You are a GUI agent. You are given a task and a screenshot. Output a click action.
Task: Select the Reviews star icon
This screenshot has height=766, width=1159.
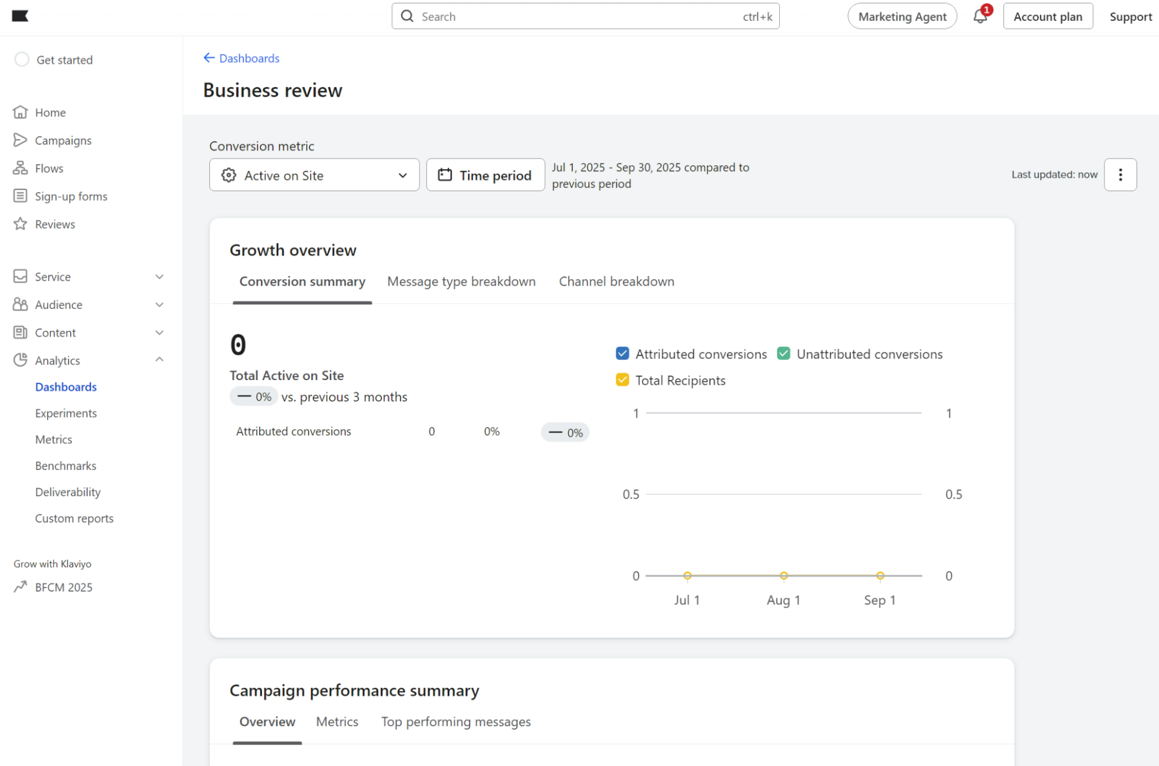21,224
